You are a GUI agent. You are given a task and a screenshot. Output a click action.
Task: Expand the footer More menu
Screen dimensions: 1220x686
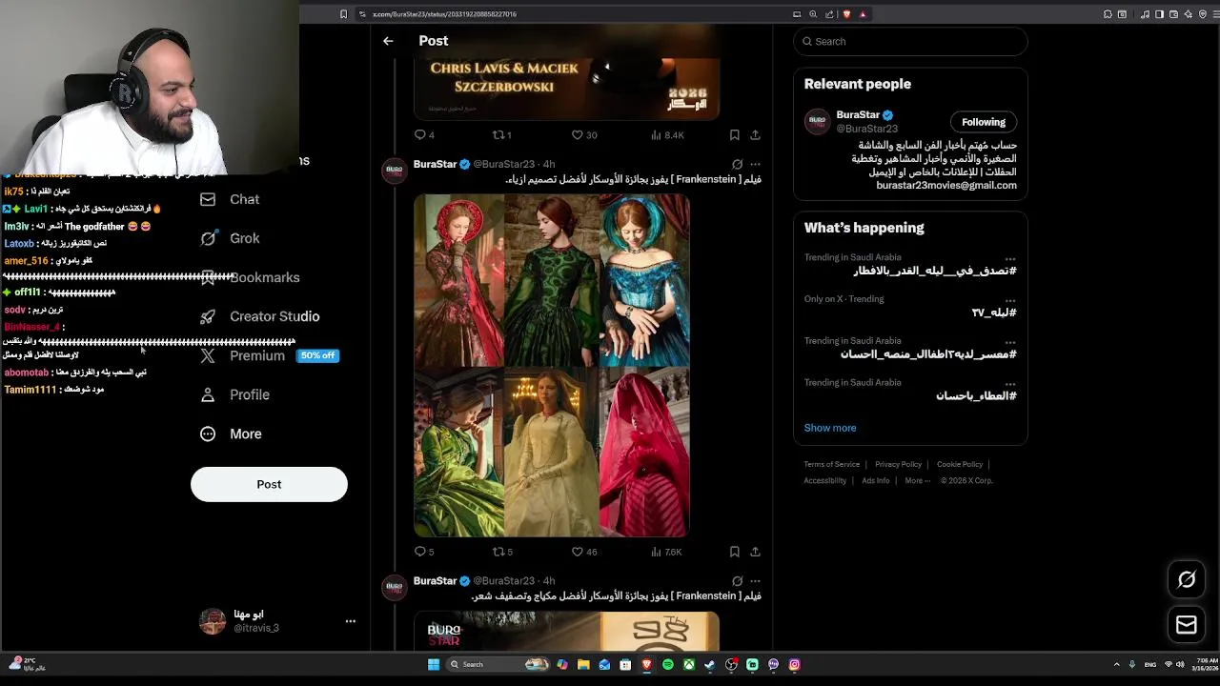tap(917, 480)
